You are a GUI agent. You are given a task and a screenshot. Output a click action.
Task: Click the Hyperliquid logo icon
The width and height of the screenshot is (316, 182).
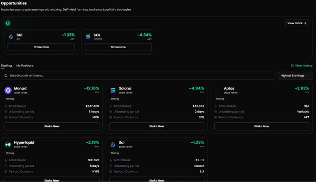coord(8,144)
